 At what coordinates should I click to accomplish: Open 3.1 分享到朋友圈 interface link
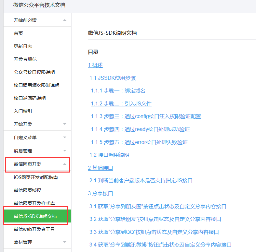point(158,206)
